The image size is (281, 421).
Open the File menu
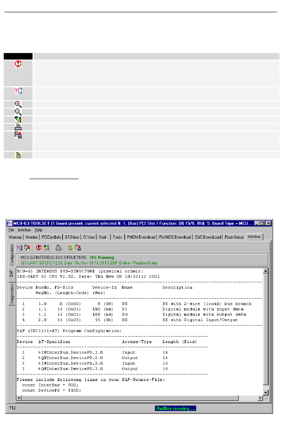tap(11, 230)
